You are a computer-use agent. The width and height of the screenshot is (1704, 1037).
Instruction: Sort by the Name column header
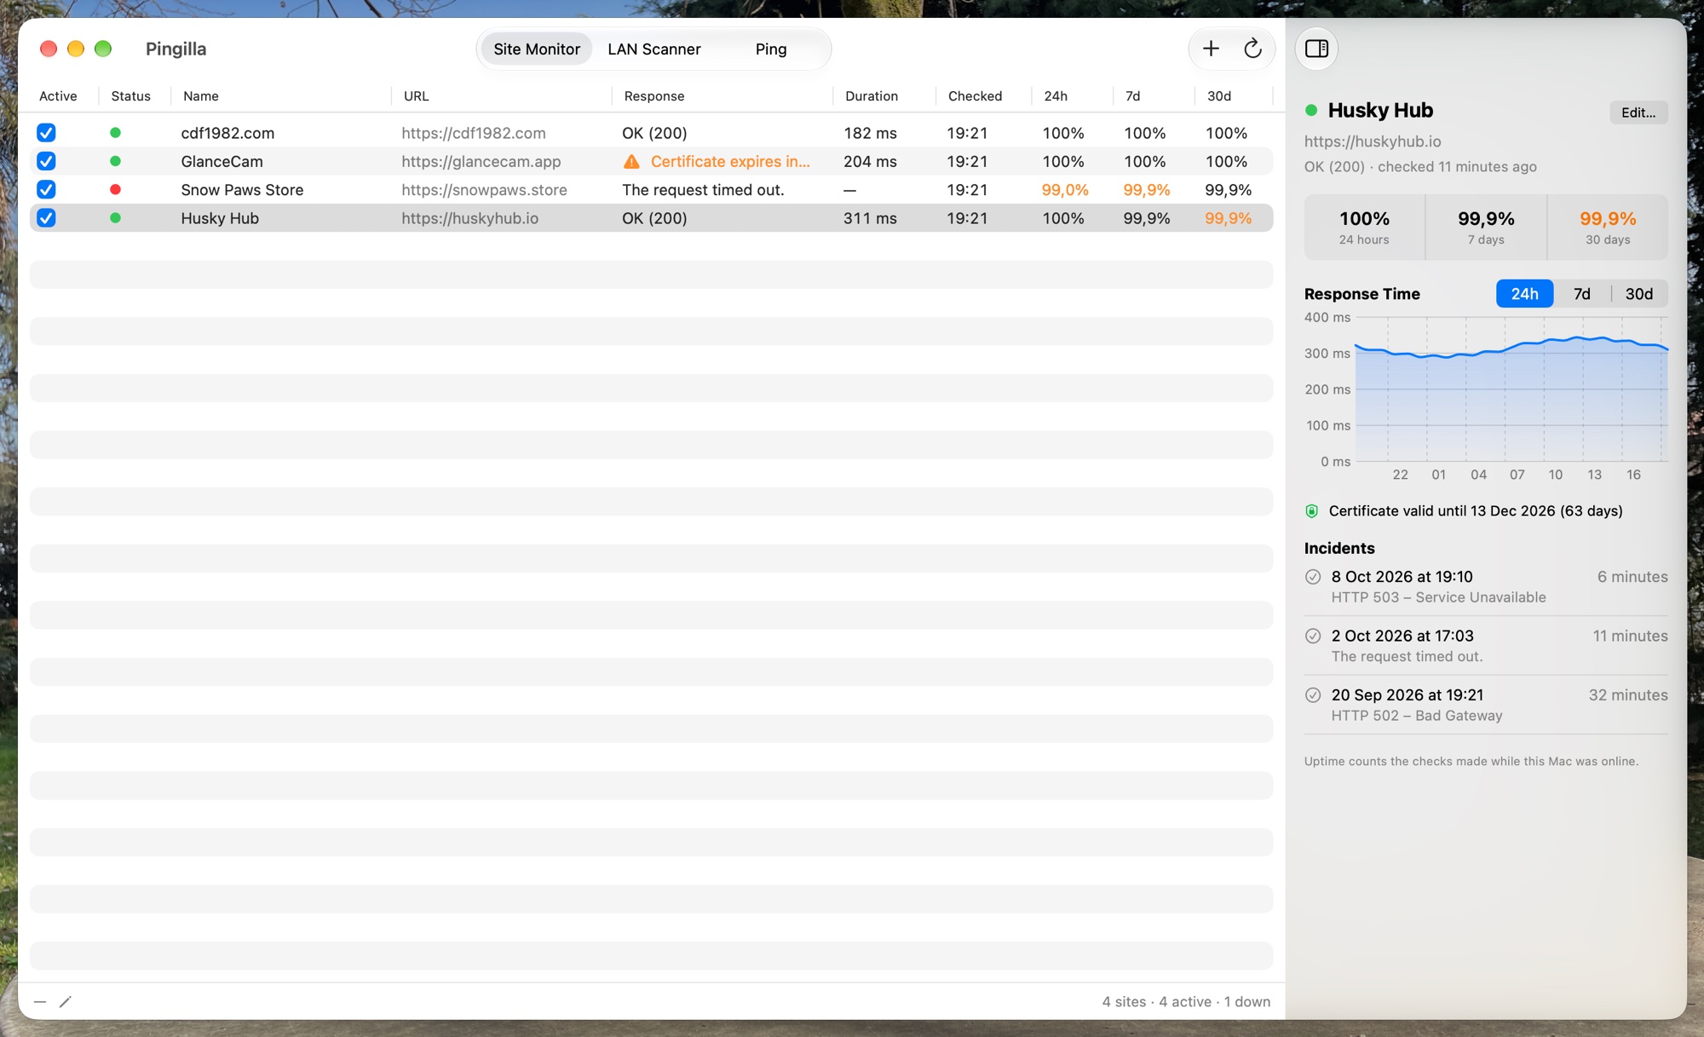[x=201, y=96]
